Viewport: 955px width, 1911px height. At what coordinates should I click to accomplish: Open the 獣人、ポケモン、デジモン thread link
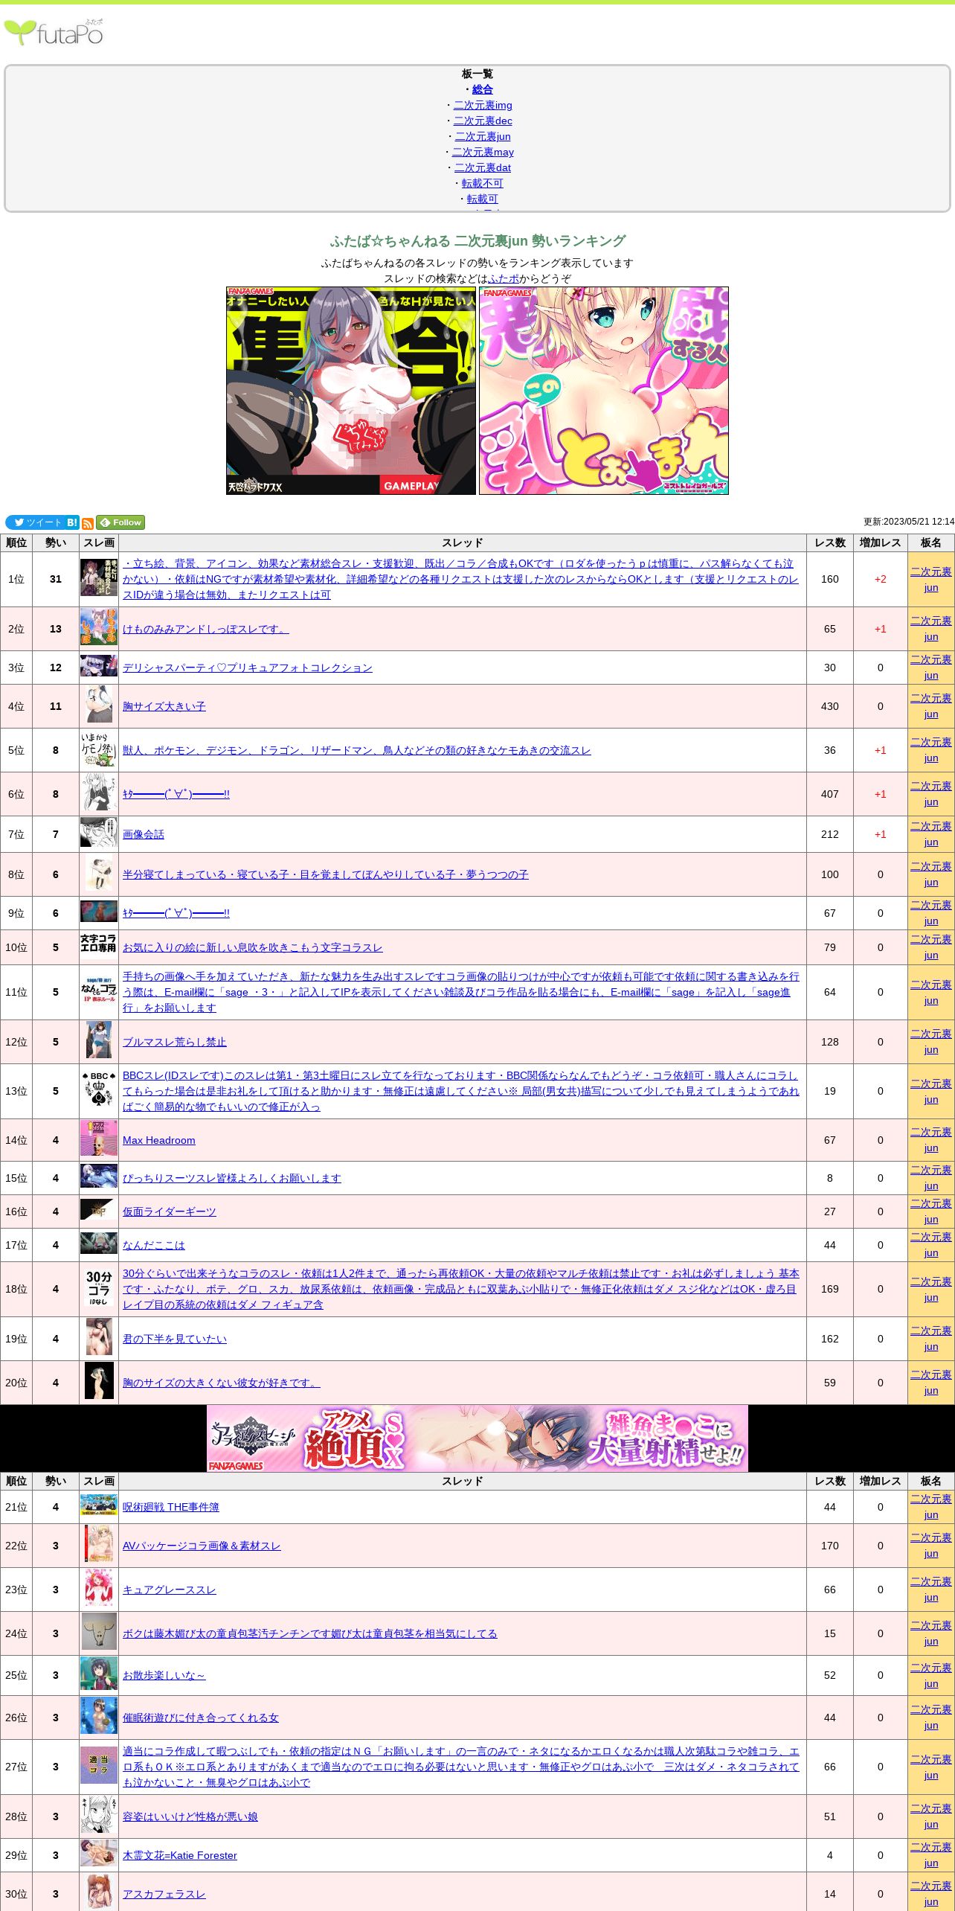click(357, 750)
